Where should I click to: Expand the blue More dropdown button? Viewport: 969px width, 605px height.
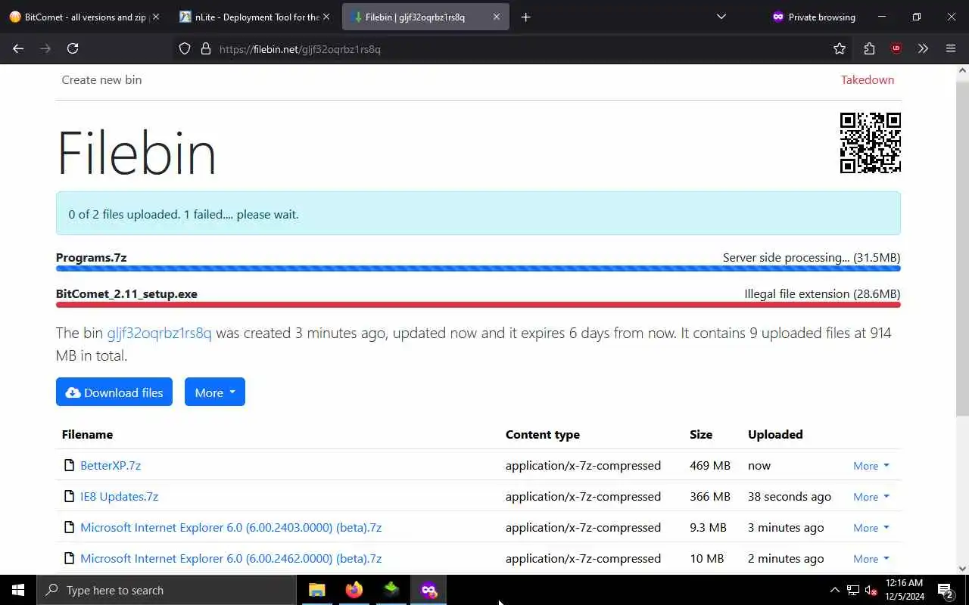(215, 392)
